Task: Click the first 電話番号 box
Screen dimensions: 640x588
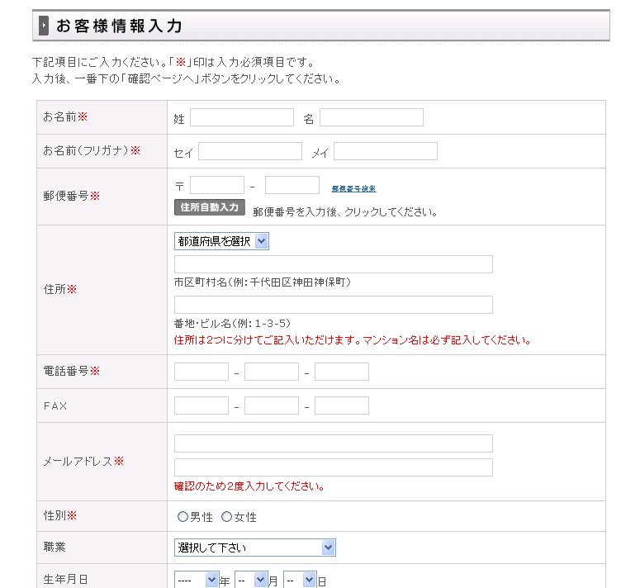Action: pos(201,372)
